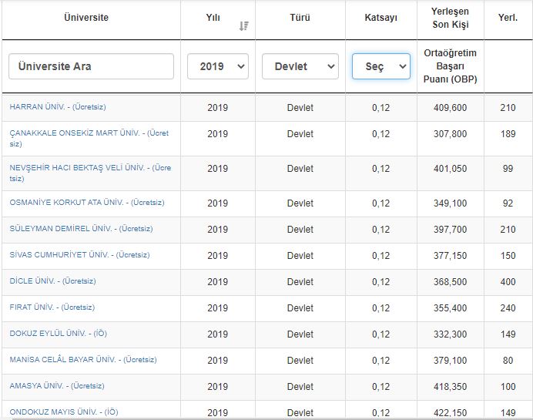Click the Katsayı column header

[x=381, y=18]
